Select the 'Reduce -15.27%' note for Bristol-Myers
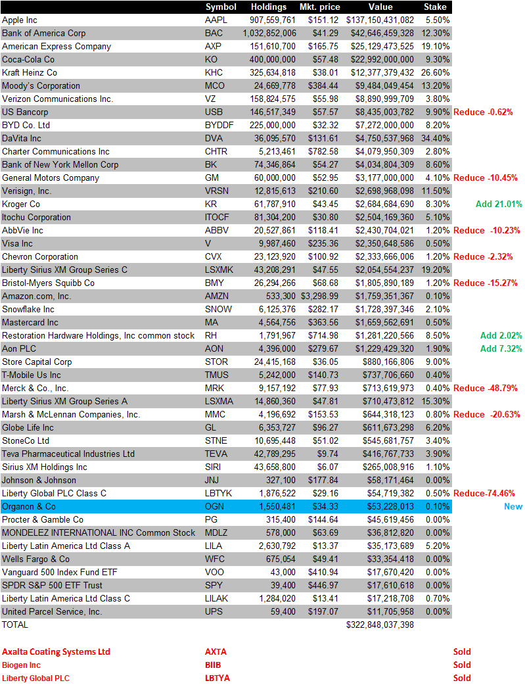The image size is (525, 685). (486, 283)
